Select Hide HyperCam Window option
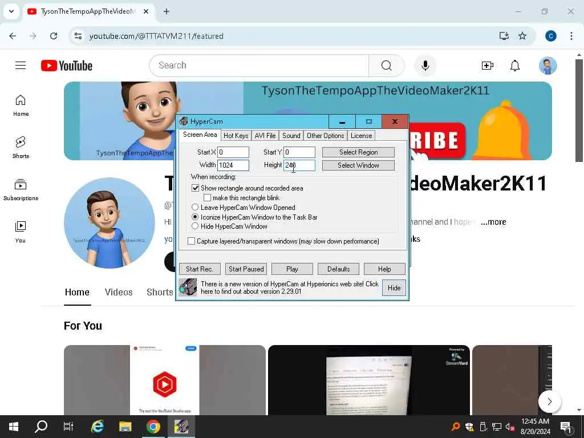 coord(195,226)
